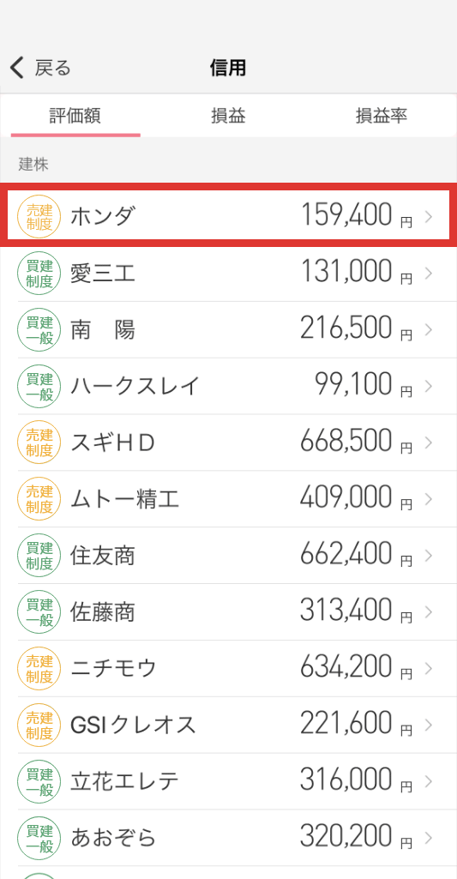The image size is (457, 879).
Task: Open the 立花エレテ 316,000円 entry
Action: (x=228, y=781)
